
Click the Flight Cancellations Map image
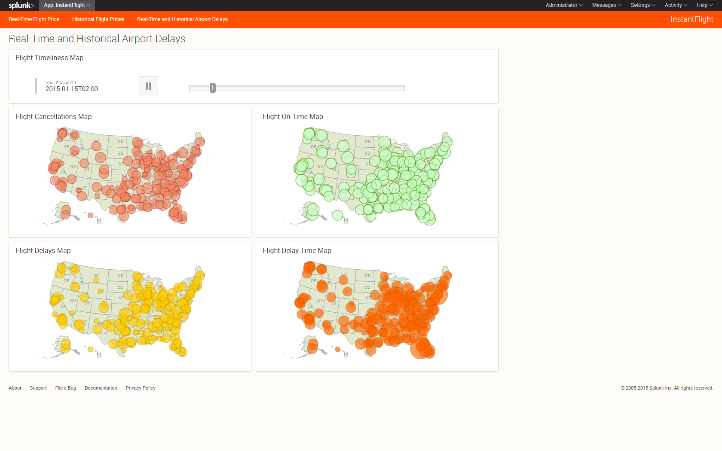pyautogui.click(x=122, y=176)
